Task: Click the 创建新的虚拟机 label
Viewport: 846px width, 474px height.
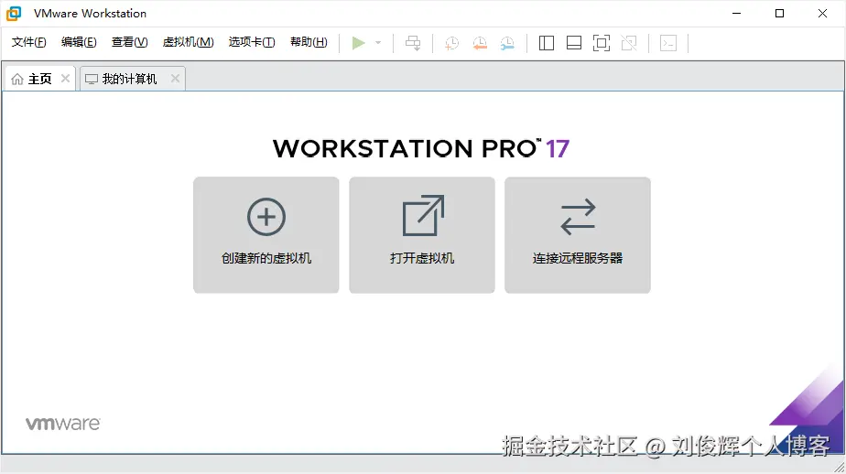Action: 266,258
